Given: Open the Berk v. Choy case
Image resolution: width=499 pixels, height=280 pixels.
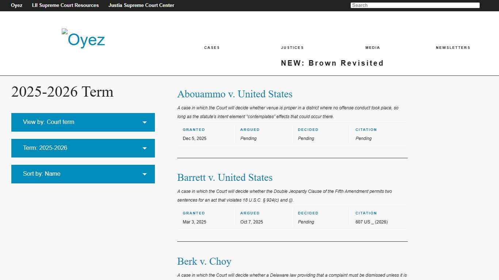Looking at the screenshot, I should [204, 261].
